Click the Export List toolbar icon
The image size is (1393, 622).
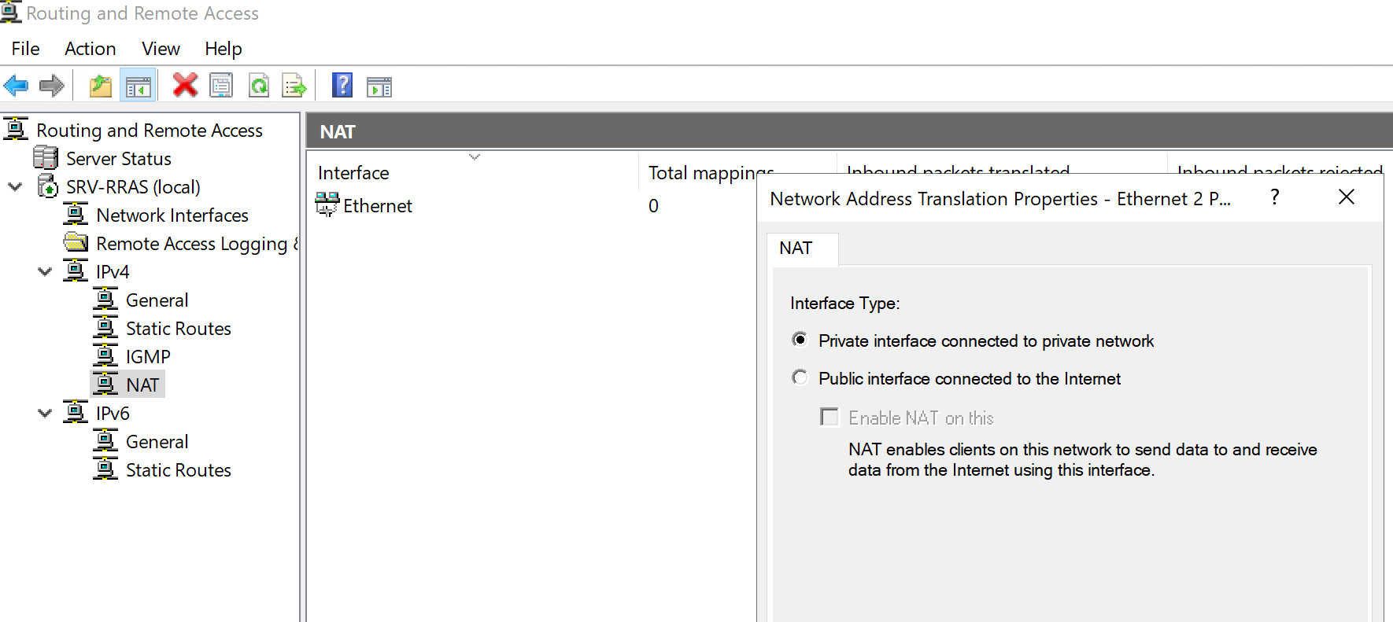[294, 85]
